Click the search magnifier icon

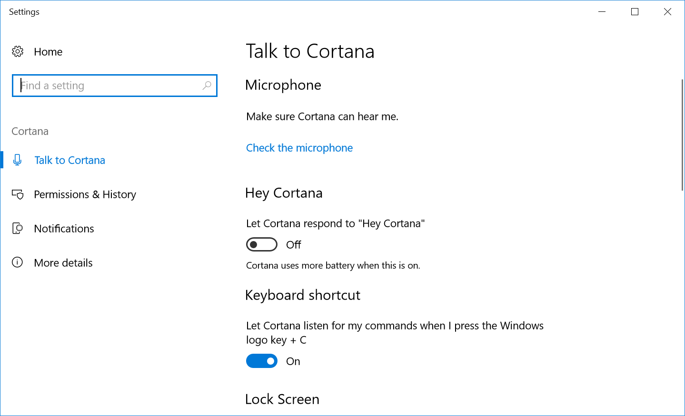pos(207,86)
